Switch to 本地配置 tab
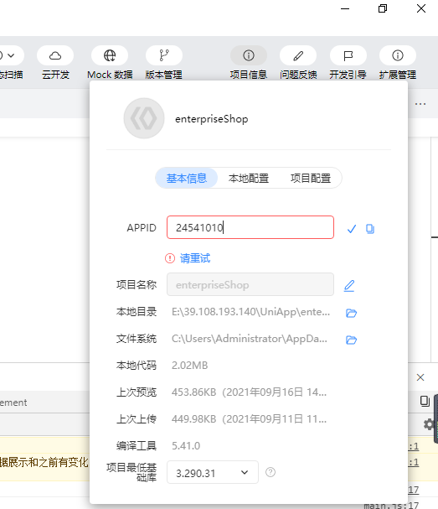Image resolution: width=438 pixels, height=509 pixels. tap(249, 179)
